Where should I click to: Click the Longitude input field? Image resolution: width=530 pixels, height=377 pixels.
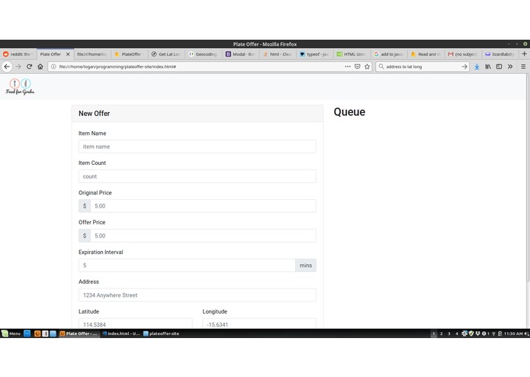coord(259,324)
